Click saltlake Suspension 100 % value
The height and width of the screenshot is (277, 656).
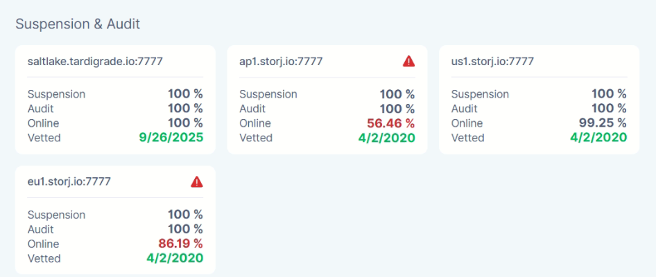[185, 94]
